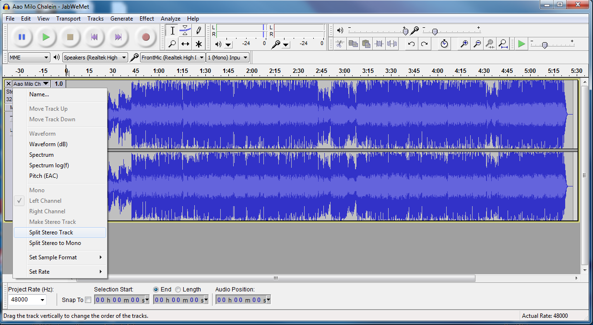Pick the Draw tool pencil
Image resolution: width=593 pixels, height=325 pixels.
point(199,30)
